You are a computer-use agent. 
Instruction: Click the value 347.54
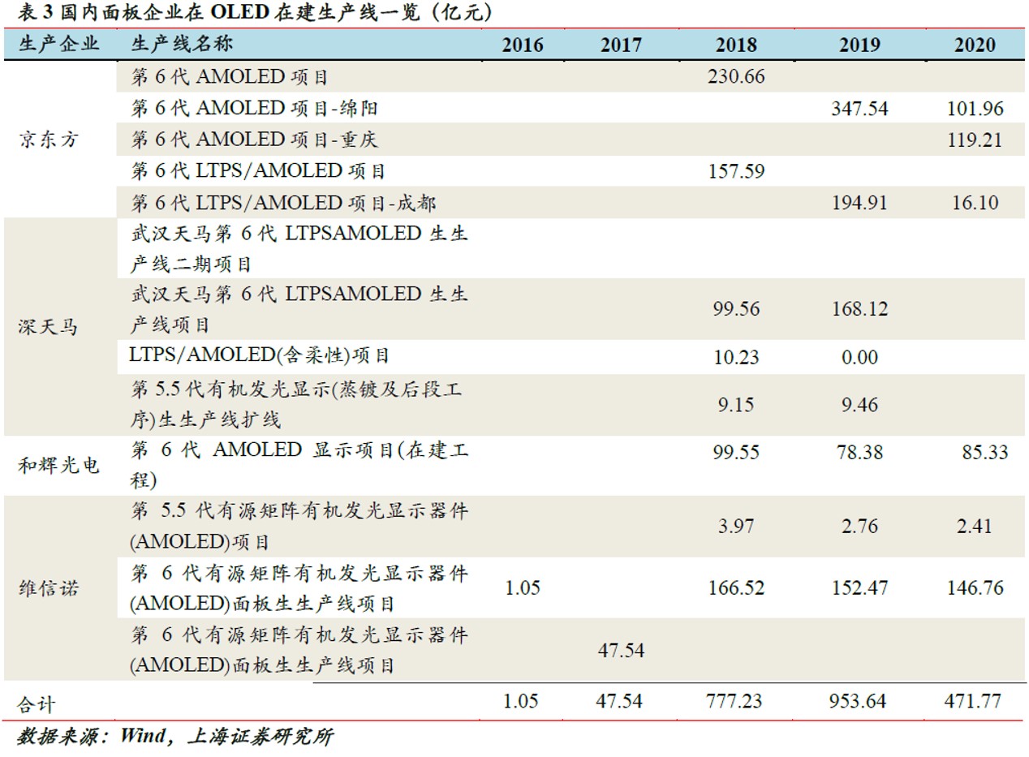pos(859,109)
